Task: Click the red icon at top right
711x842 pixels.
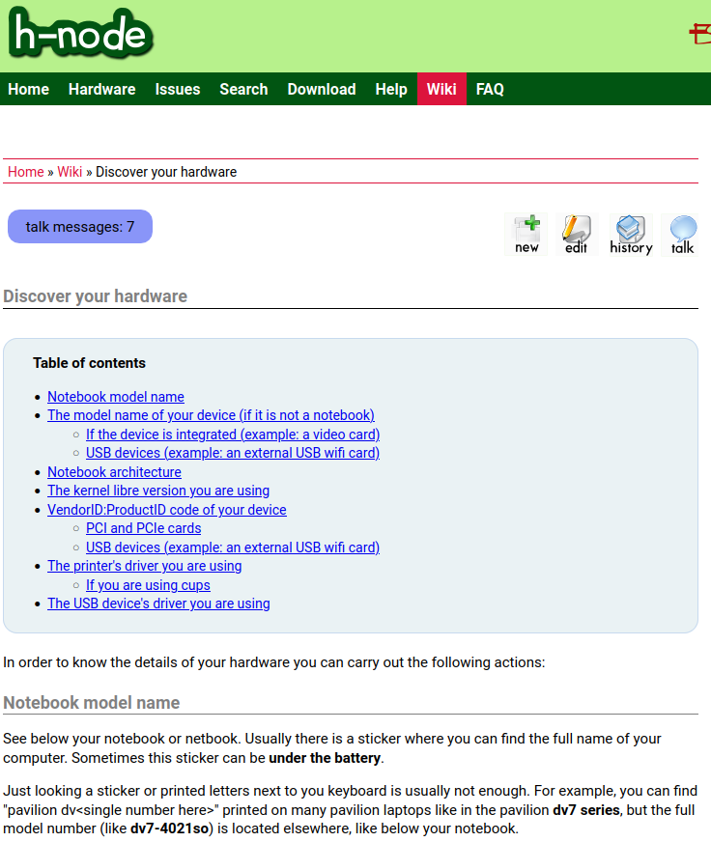Action: click(x=699, y=34)
